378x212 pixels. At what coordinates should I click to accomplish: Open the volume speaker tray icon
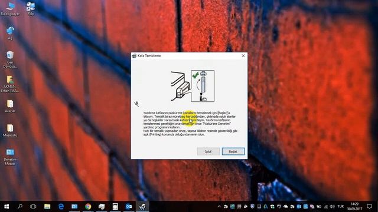pyautogui.click(x=332, y=207)
